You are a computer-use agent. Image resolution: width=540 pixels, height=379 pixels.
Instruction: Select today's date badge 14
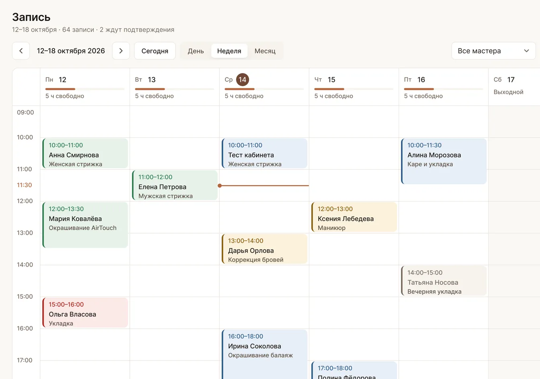242,79
